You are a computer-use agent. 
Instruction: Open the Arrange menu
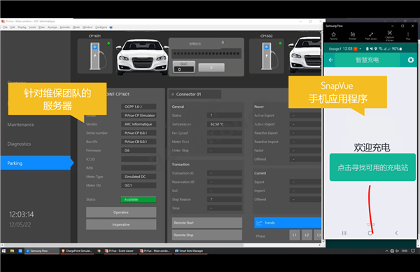coord(52,27)
